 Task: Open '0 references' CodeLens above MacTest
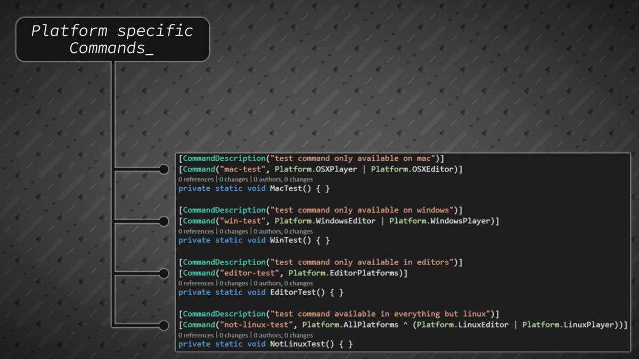196,180
